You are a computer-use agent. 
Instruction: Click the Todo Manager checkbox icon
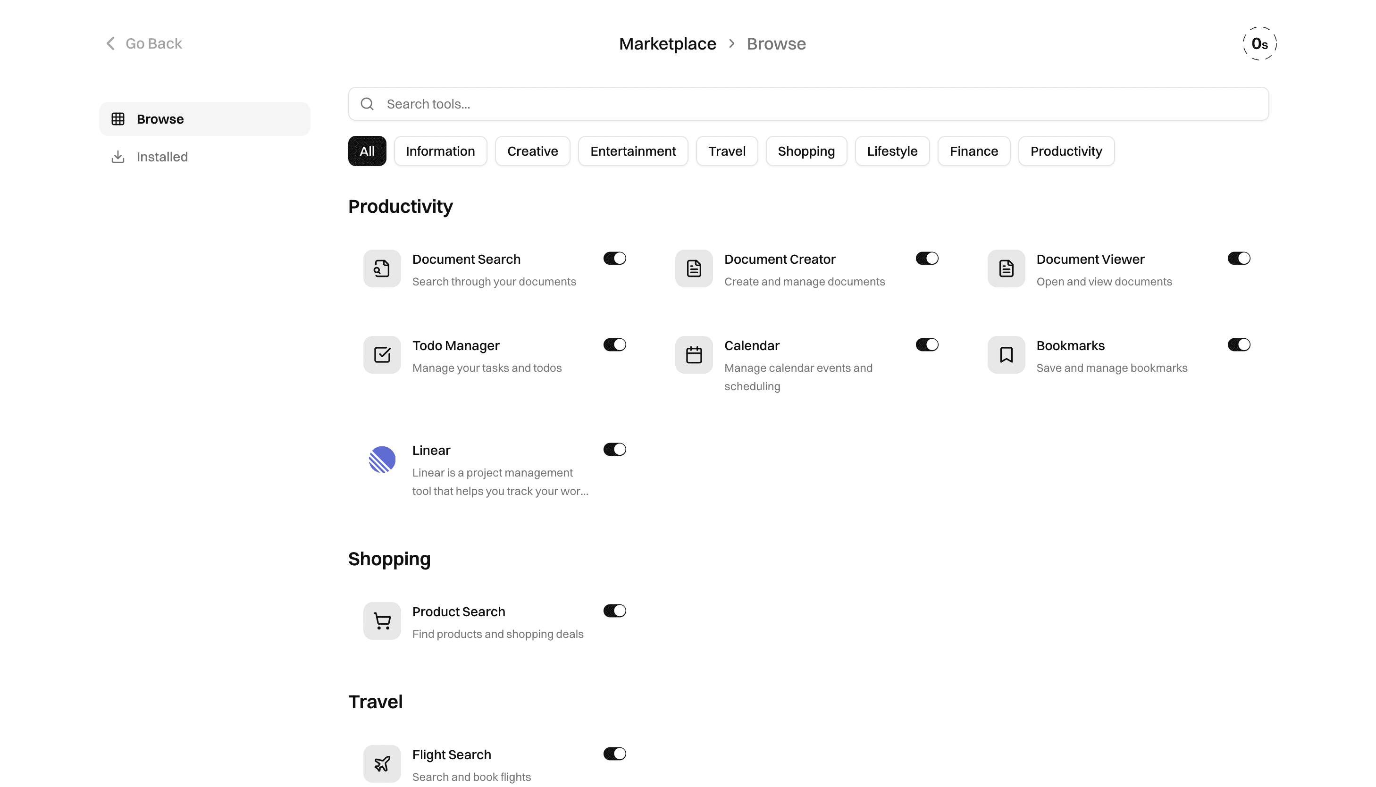pos(382,355)
